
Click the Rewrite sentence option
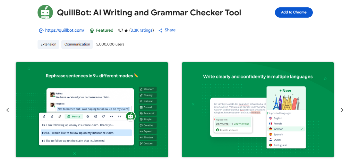point(229,130)
